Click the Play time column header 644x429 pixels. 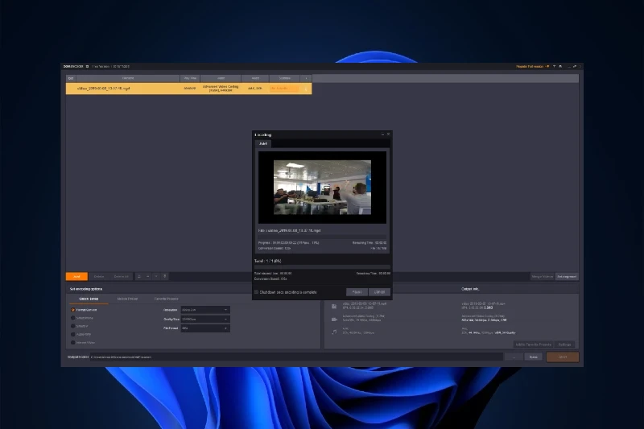tap(190, 78)
